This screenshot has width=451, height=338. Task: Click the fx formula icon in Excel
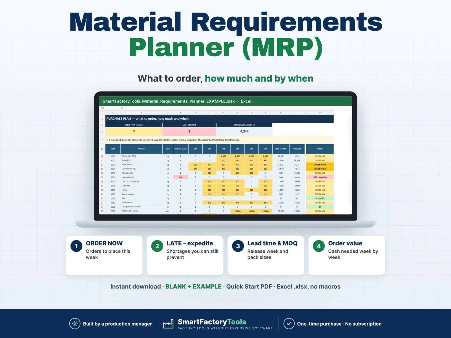[121, 108]
